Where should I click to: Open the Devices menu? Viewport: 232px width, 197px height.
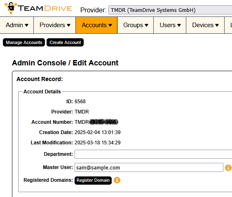point(205,25)
